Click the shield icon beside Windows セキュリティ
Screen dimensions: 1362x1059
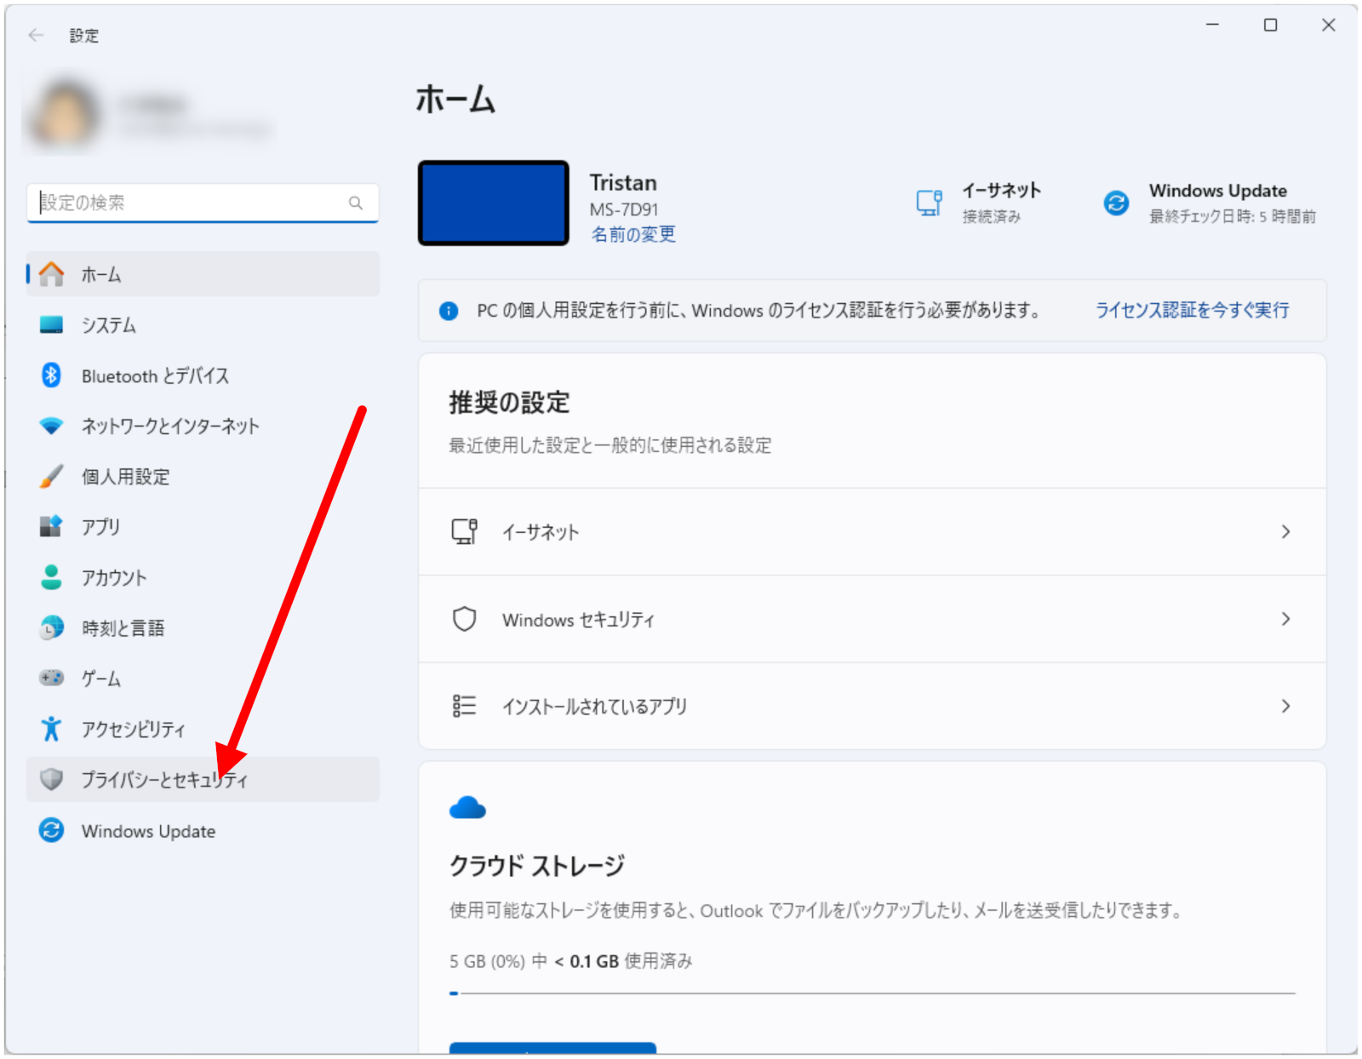464,619
